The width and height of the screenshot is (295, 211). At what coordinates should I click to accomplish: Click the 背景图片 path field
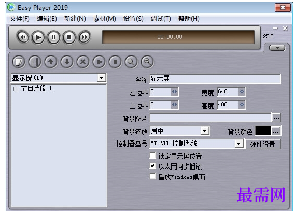[210, 118]
